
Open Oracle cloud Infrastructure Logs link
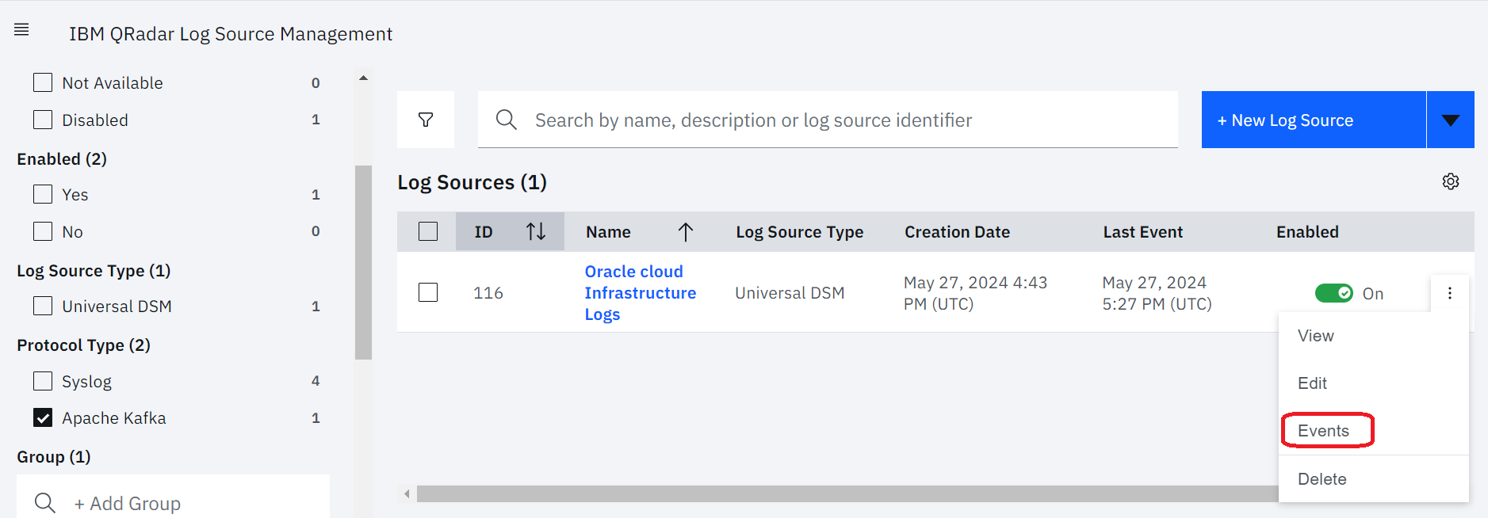pyautogui.click(x=640, y=292)
